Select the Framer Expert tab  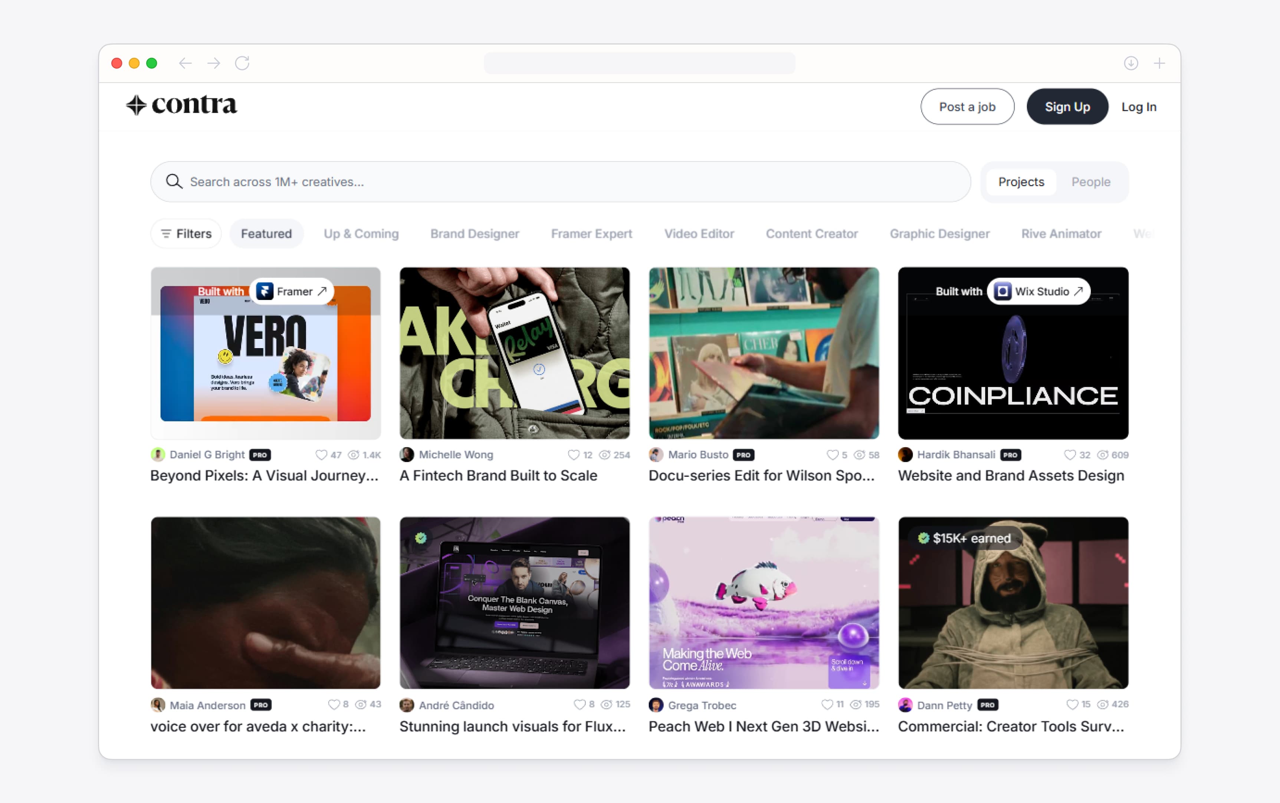point(592,234)
